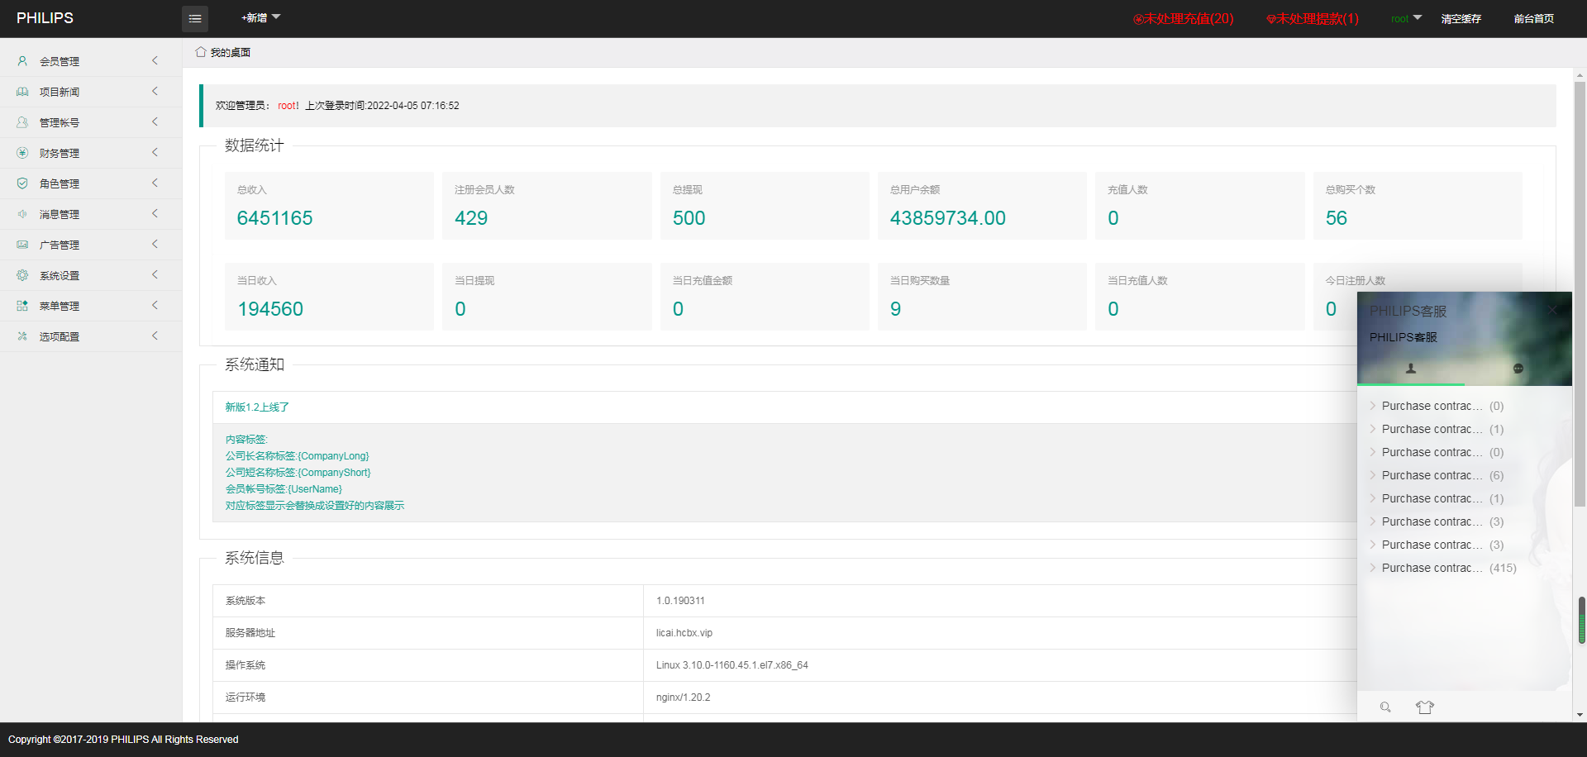The height and width of the screenshot is (757, 1587).
Task: Click the hamburger menu toggle icon
Action: pos(195,18)
